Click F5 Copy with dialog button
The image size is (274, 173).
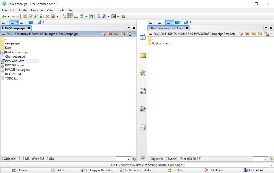click(x=97, y=170)
